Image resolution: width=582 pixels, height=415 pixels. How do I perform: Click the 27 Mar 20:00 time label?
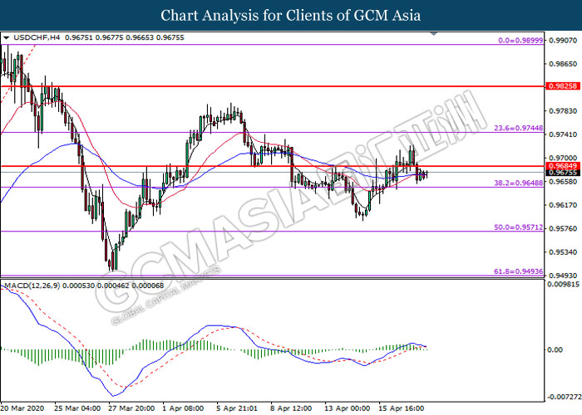click(x=131, y=408)
